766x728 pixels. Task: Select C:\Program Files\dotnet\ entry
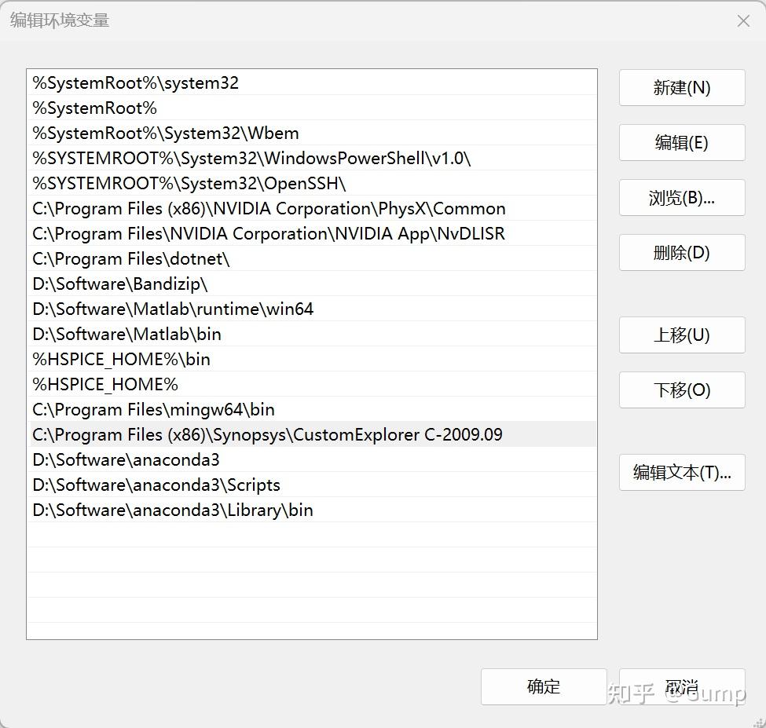click(313, 259)
